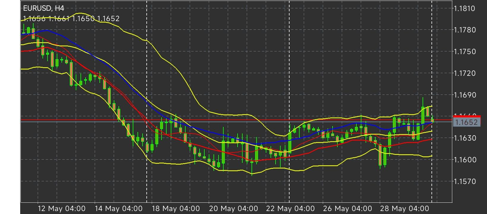Click the 1.1720 price axis label
This screenshot has height=214, width=487.
tap(465, 73)
